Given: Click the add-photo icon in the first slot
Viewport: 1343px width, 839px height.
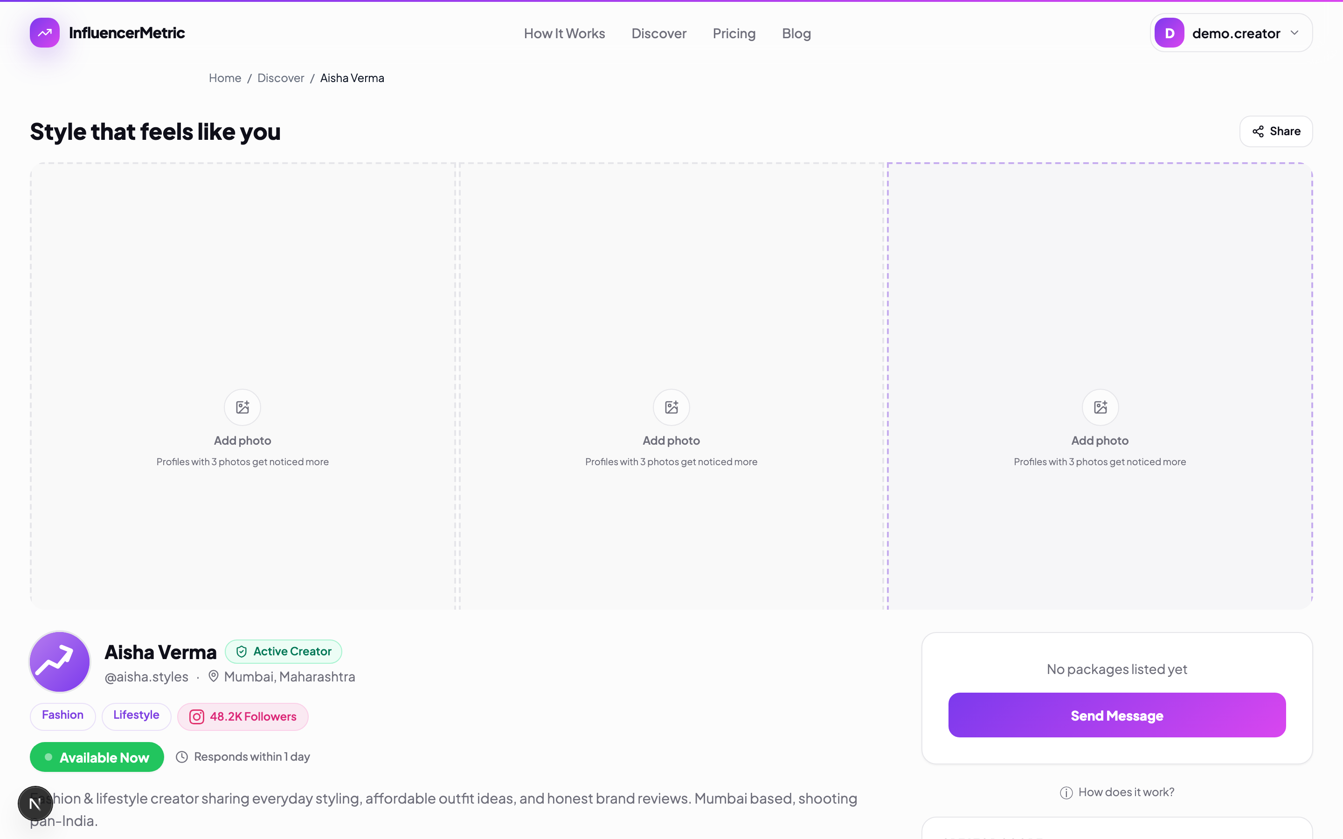Looking at the screenshot, I should (242, 407).
